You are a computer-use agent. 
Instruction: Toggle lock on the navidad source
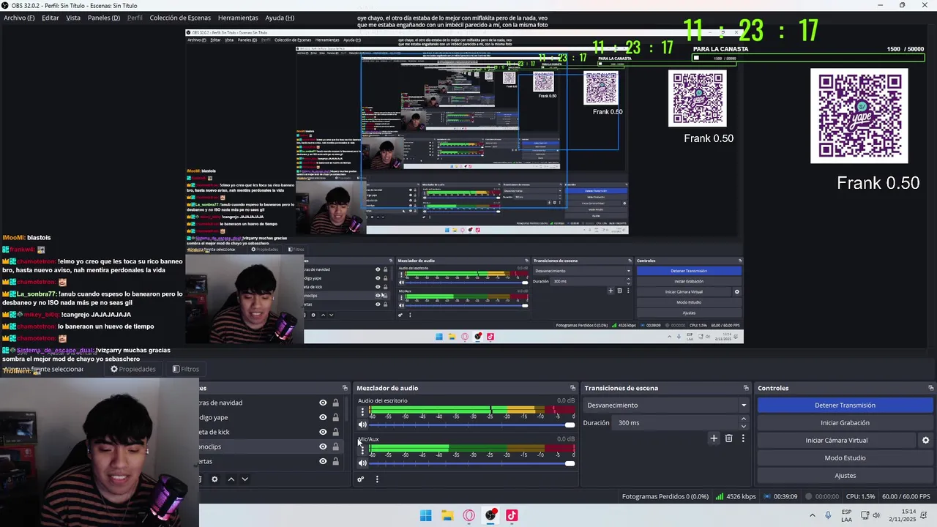pyautogui.click(x=336, y=403)
